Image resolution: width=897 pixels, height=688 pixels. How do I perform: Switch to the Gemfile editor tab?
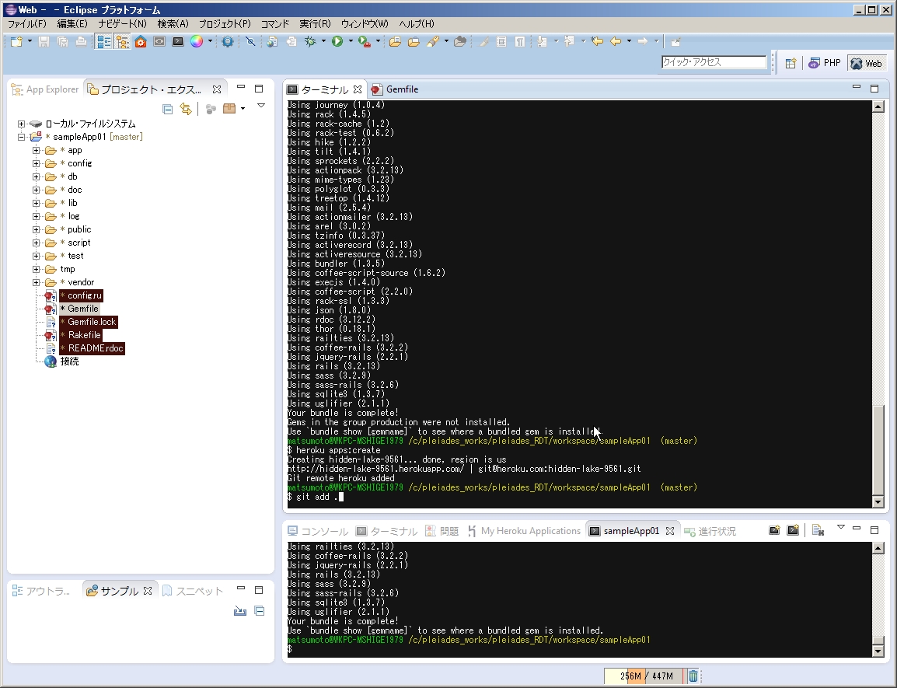coord(396,89)
